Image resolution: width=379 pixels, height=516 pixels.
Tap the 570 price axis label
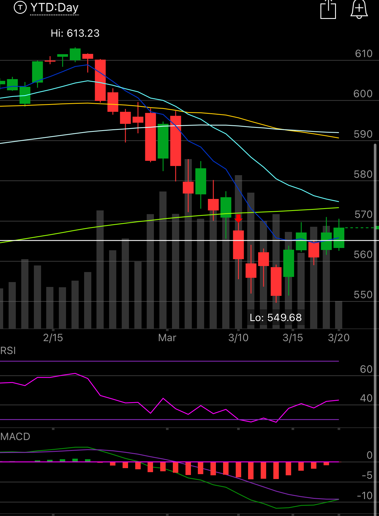tap(363, 214)
